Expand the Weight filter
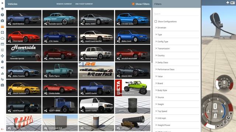This screenshot has height=132, width=236. (177, 104)
